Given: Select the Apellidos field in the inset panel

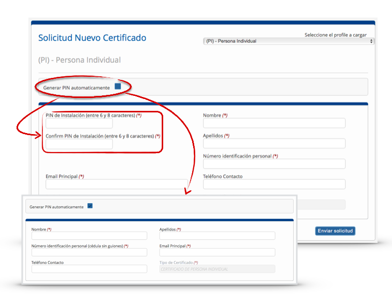Looking at the screenshot, I should [217, 236].
